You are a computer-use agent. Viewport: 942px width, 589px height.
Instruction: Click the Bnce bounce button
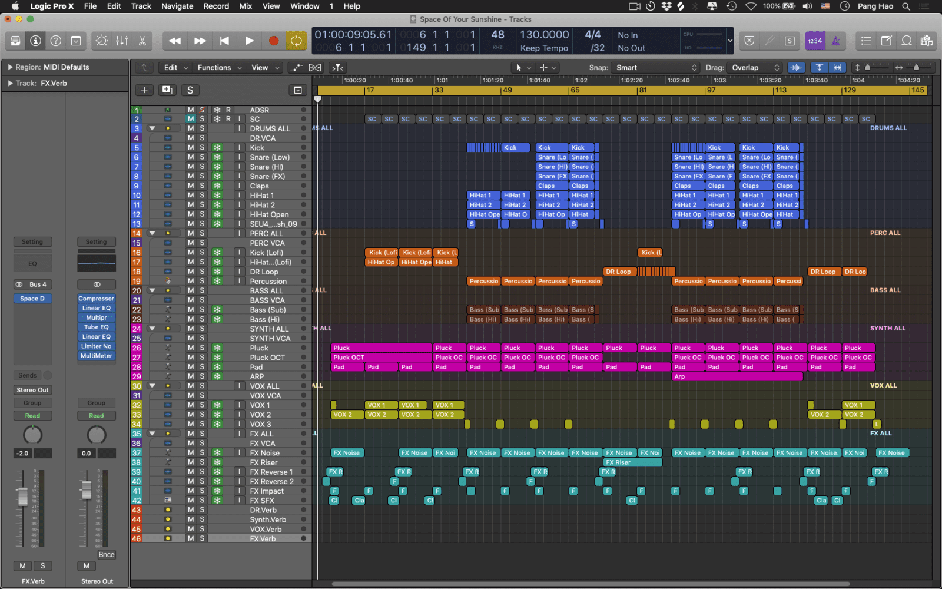(106, 555)
